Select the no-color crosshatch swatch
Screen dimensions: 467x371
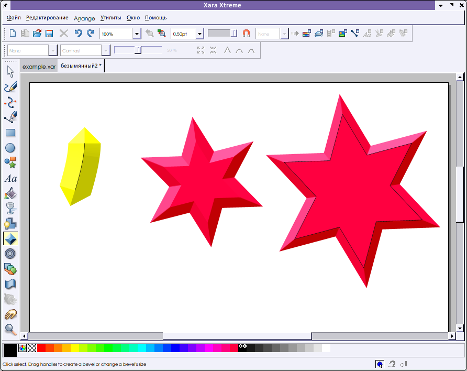click(32, 348)
